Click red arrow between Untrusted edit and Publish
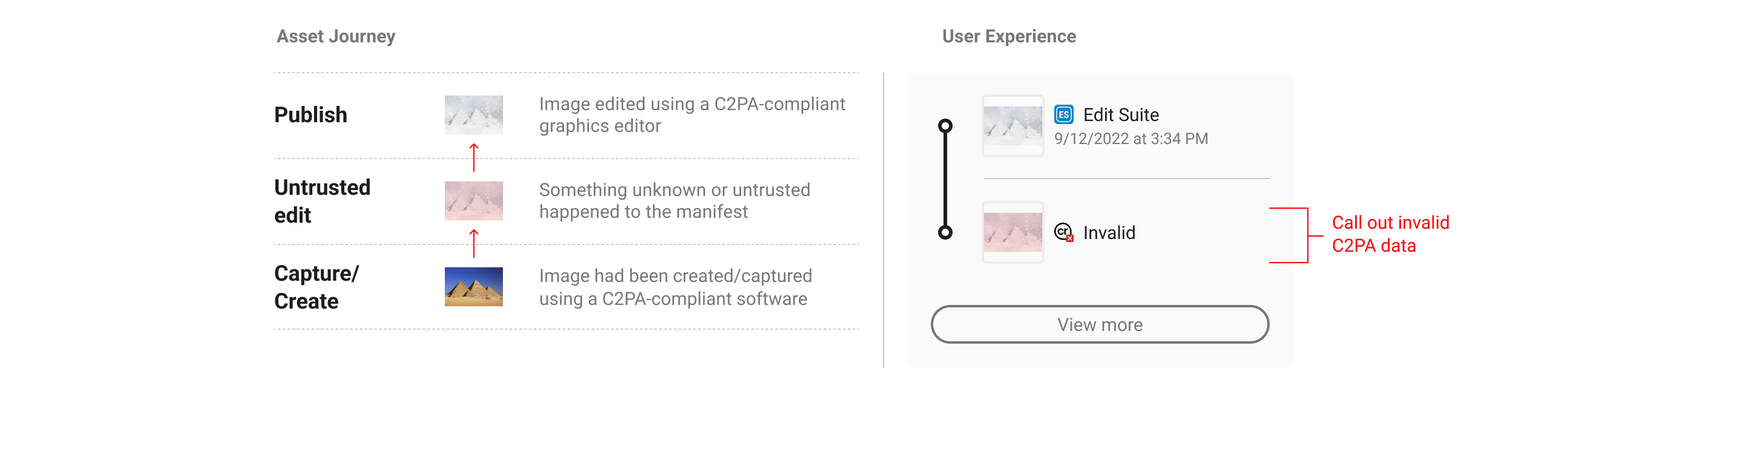The height and width of the screenshot is (455, 1743). (474, 157)
